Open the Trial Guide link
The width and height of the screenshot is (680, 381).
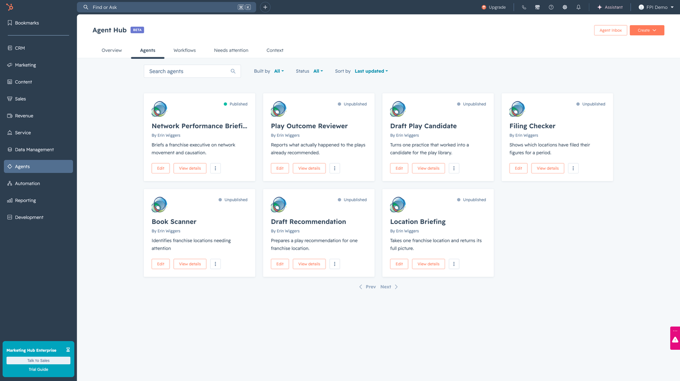[x=38, y=369]
